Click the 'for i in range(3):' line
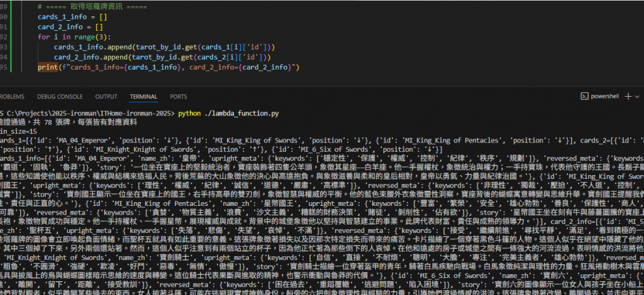Viewport: 644px width, 295px height. point(74,37)
